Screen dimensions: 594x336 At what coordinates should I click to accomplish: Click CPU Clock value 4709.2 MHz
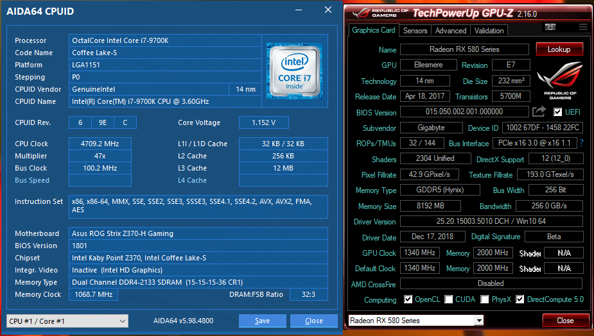[100, 144]
